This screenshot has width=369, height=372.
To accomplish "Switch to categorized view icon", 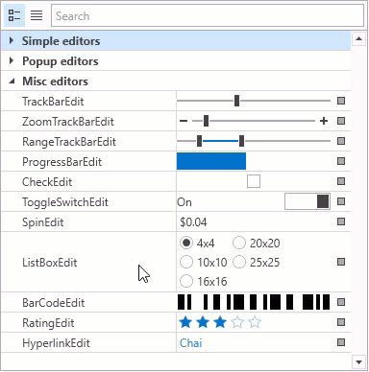I will click(x=14, y=15).
